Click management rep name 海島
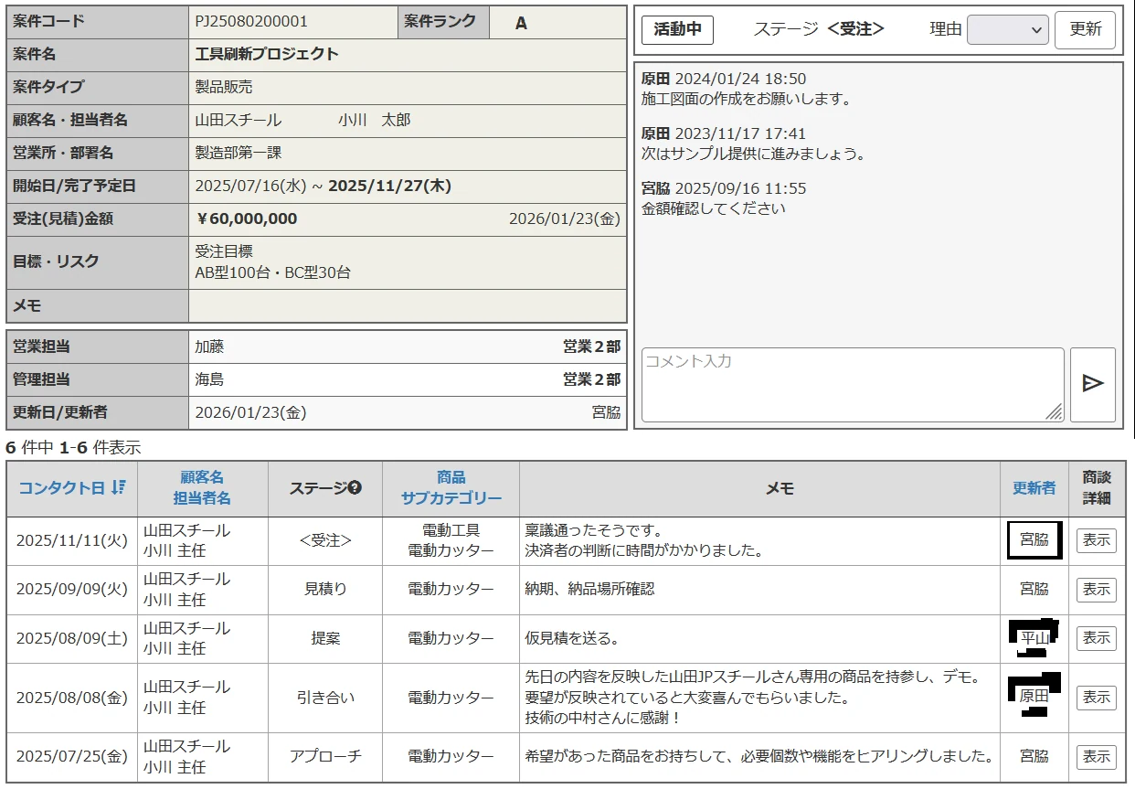The height and width of the screenshot is (789, 1135). 209,379
